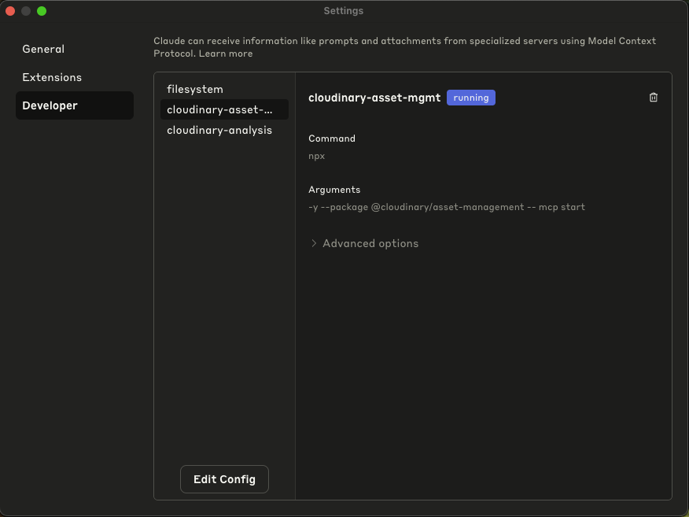
Task: Expand Advanced options by its text label
Action: [x=370, y=243]
